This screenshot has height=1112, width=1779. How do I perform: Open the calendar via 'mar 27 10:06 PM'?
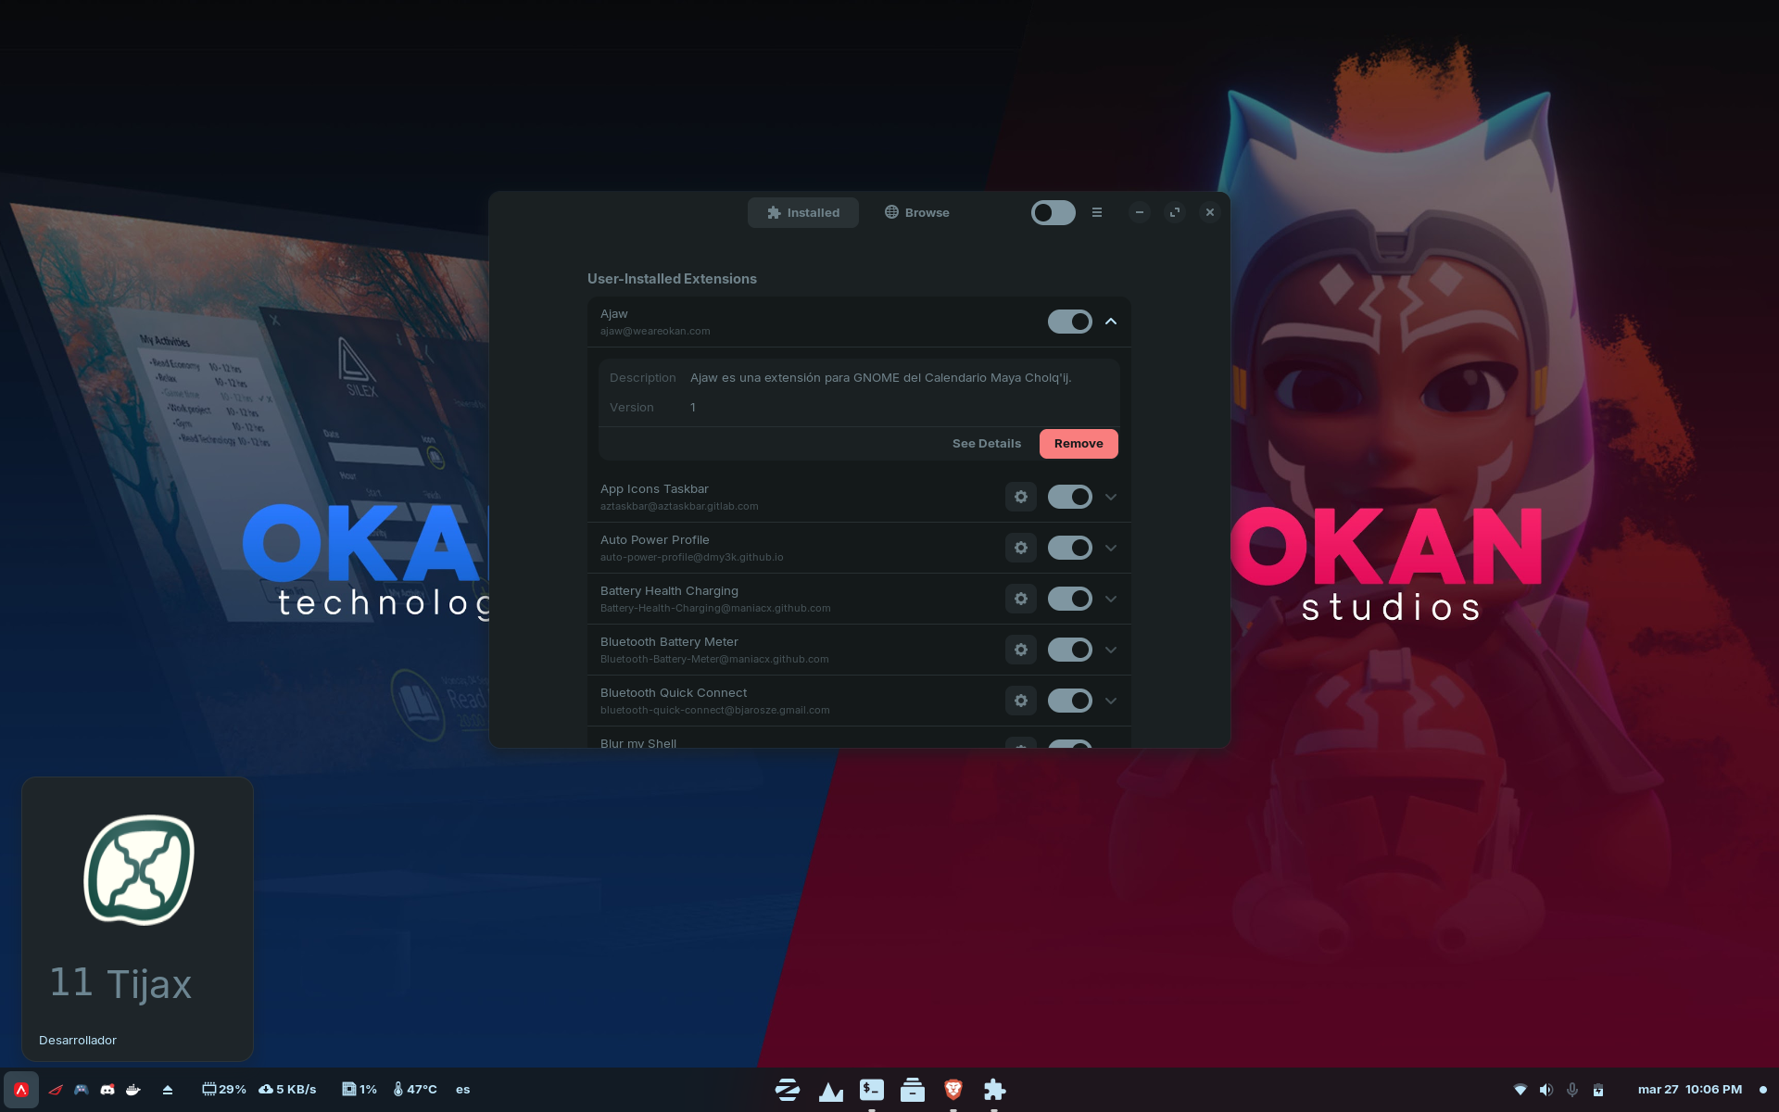tap(1690, 1090)
